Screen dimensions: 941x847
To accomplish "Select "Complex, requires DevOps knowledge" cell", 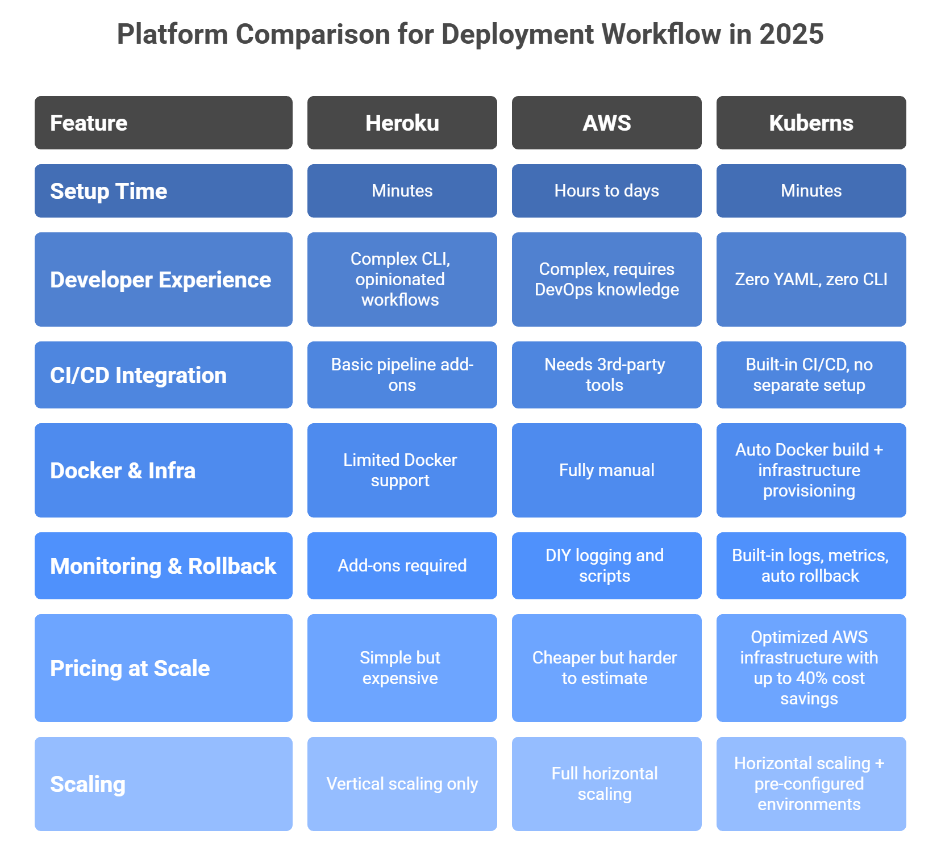I will pos(607,279).
